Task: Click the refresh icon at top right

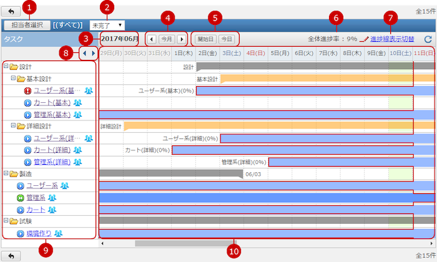Action: point(428,39)
